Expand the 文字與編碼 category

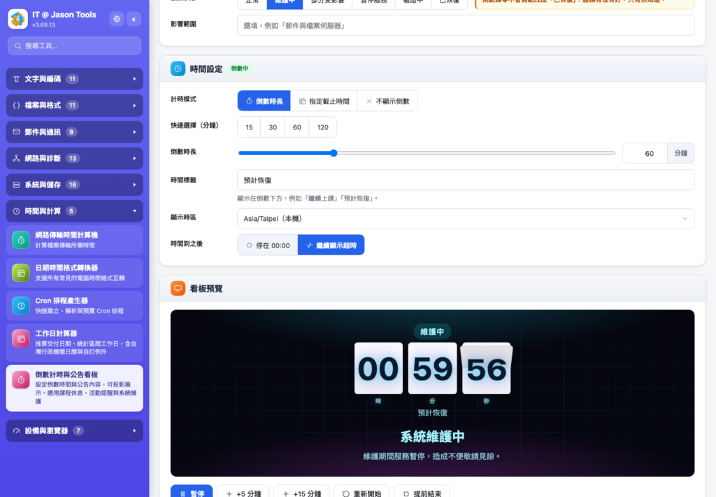pyautogui.click(x=74, y=79)
